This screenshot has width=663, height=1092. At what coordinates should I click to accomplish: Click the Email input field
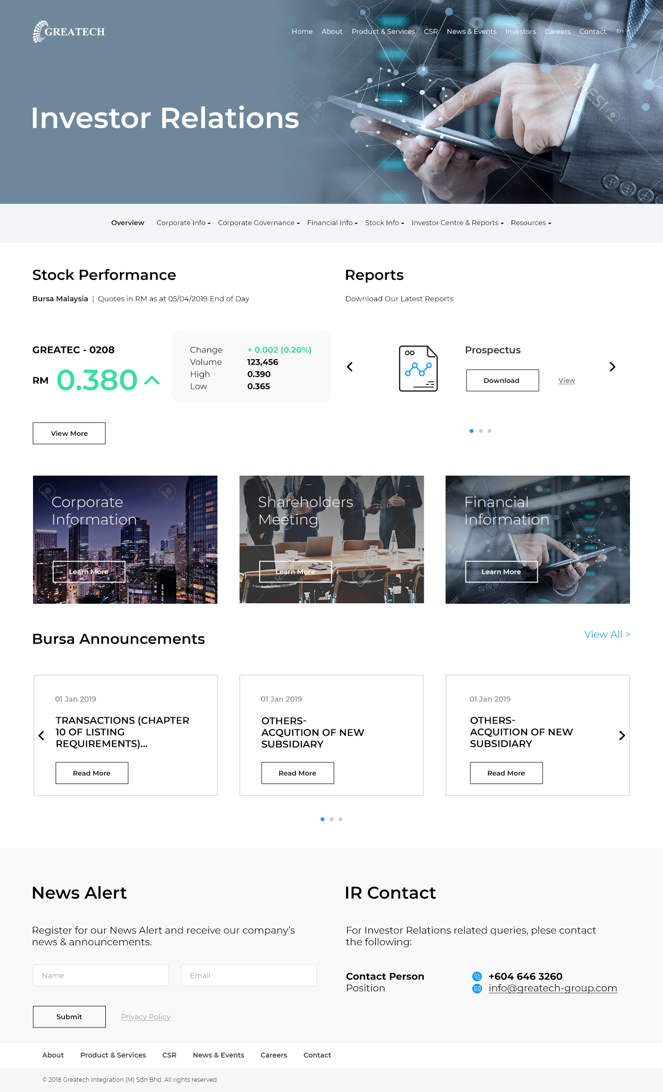click(249, 975)
